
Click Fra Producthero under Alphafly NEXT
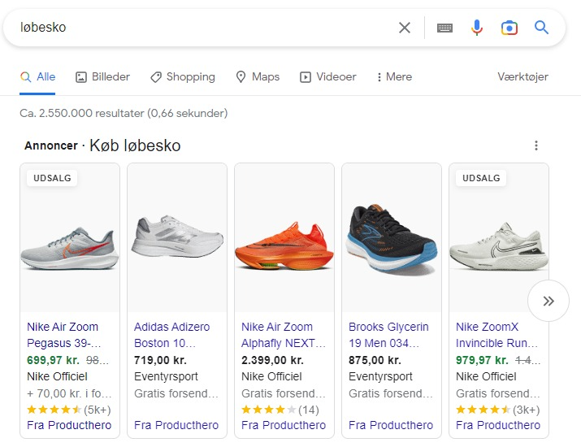(284, 425)
